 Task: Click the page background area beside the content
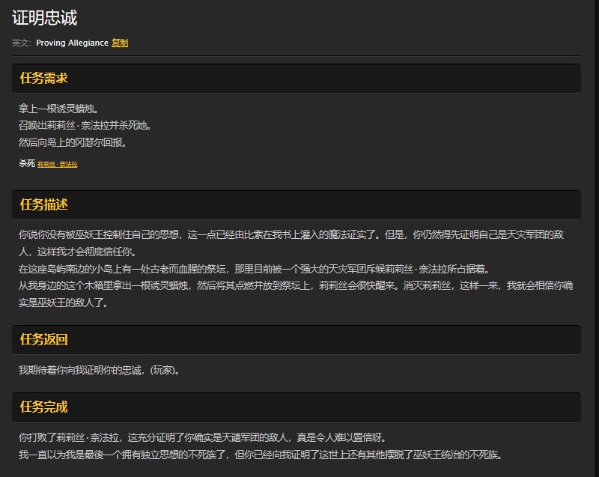tap(592, 225)
